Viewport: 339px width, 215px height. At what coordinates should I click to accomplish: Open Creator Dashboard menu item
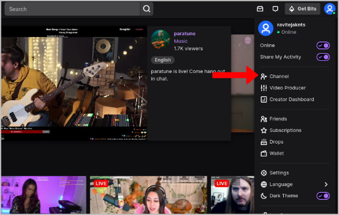(294, 99)
